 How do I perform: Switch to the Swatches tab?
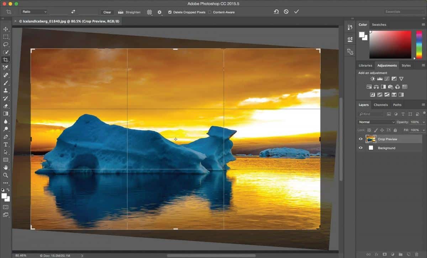pos(379,24)
